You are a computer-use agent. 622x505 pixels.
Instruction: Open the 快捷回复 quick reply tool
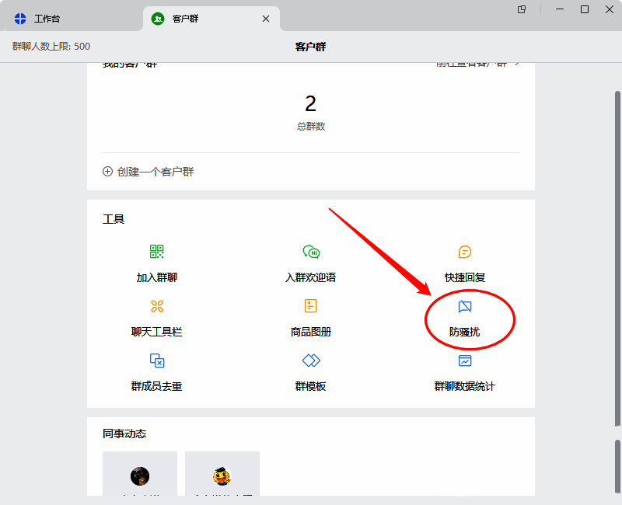pyautogui.click(x=465, y=263)
